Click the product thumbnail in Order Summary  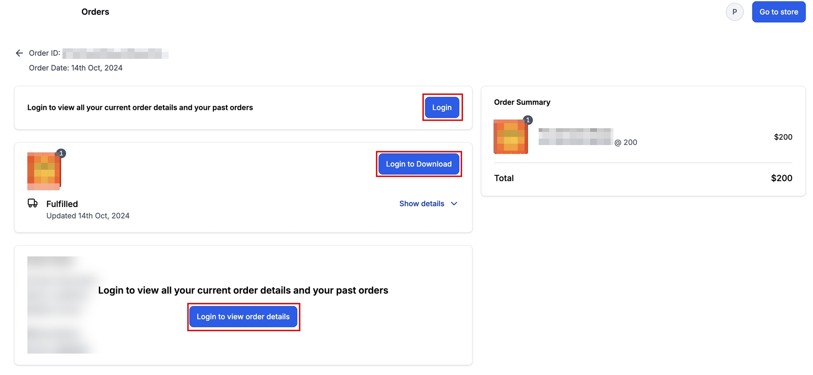[510, 137]
